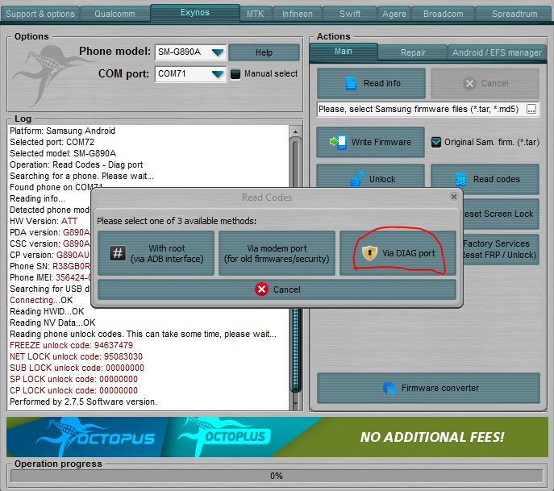This screenshot has width=554, height=491.
Task: Click the Operation progress bar
Action: tap(277, 476)
